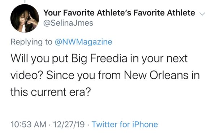Open the tweet options chevron menu

pyautogui.click(x=202, y=14)
